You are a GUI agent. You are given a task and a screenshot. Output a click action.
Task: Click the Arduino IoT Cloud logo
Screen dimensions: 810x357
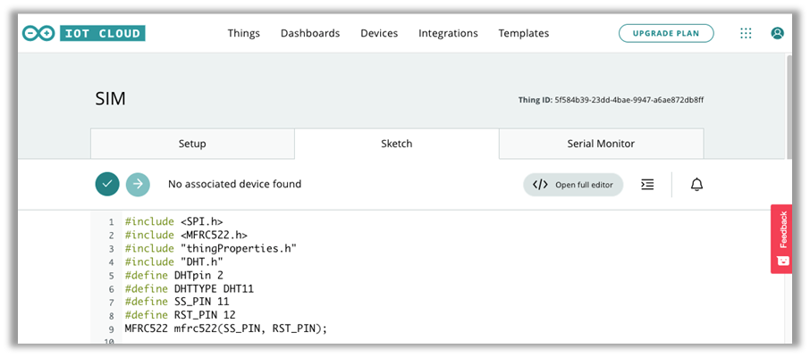click(83, 33)
